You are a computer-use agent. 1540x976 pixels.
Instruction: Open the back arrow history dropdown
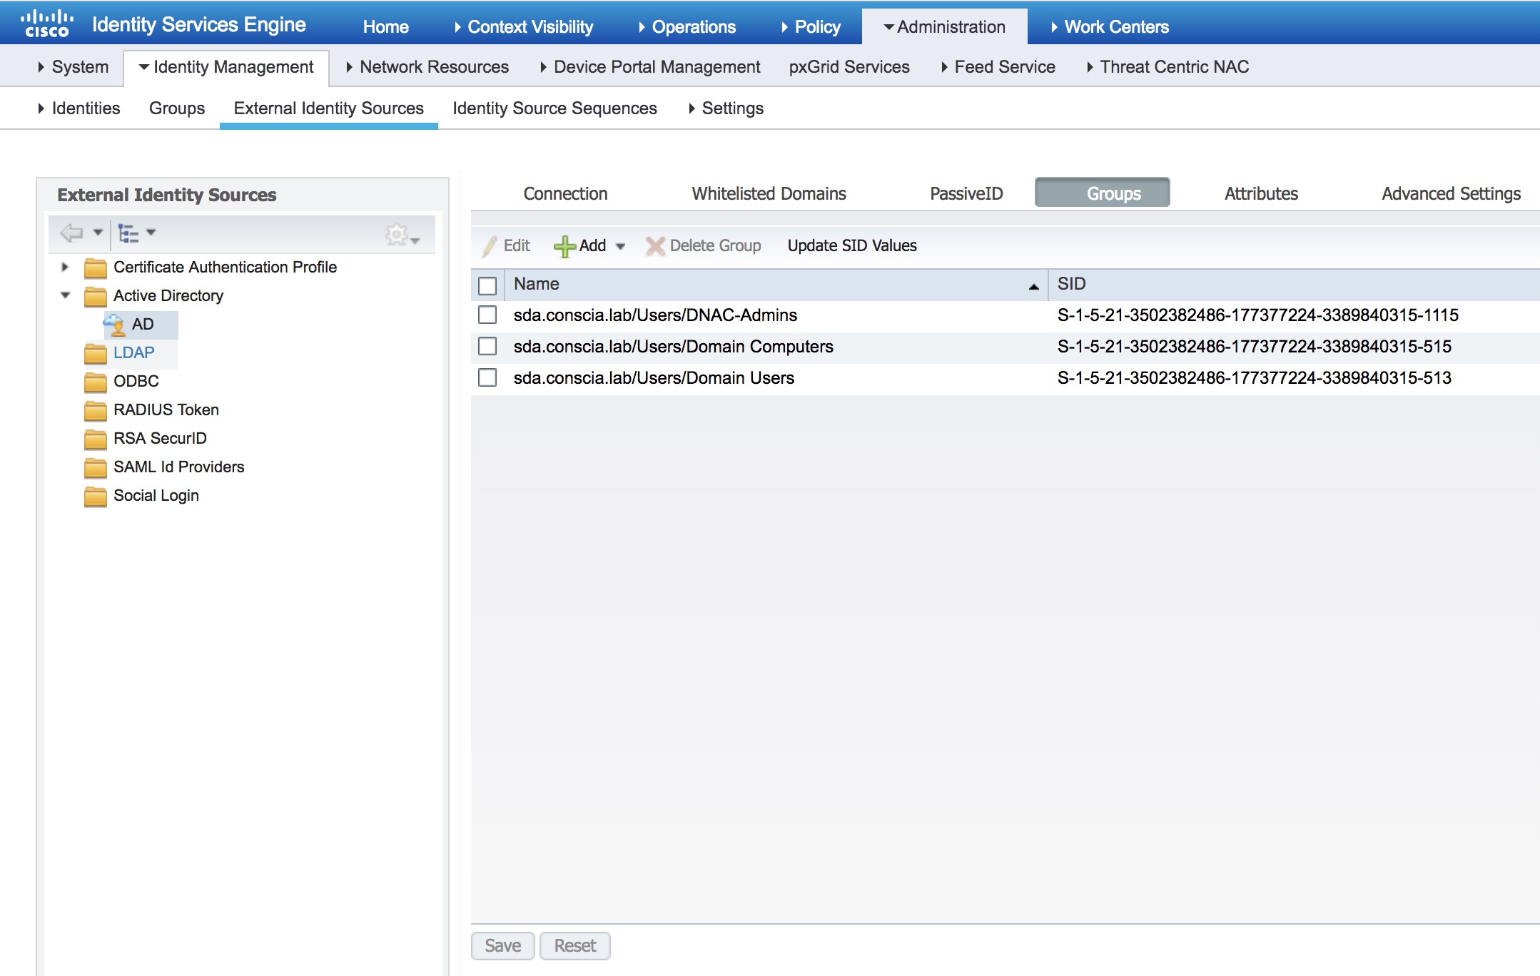(x=98, y=233)
